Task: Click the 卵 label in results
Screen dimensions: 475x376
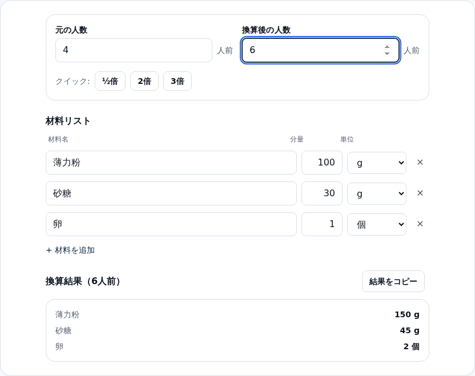Action: click(59, 347)
